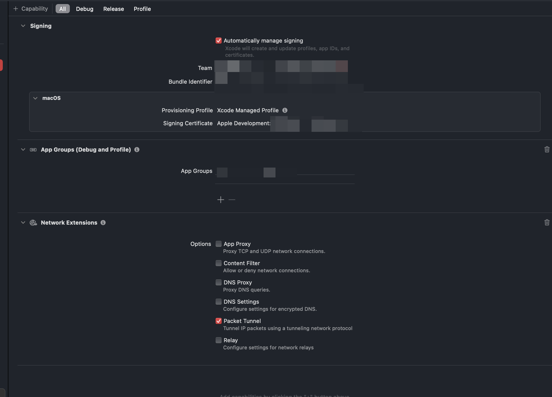Enable the Content Filter checkbox
This screenshot has width=552, height=397.
pos(218,263)
